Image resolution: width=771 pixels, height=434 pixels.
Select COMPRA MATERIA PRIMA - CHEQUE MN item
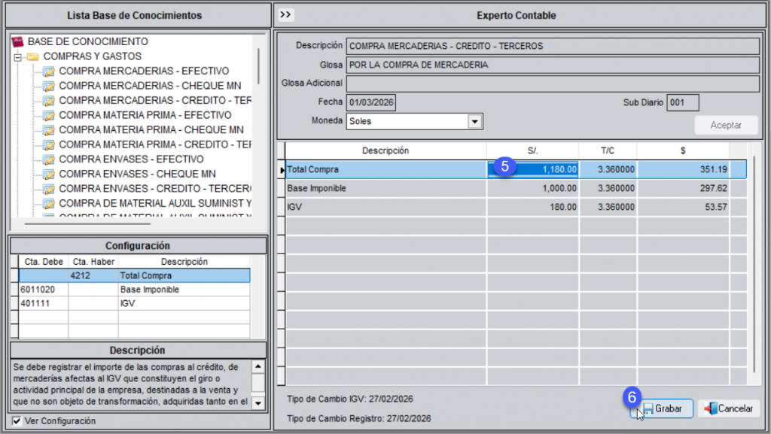pos(151,130)
